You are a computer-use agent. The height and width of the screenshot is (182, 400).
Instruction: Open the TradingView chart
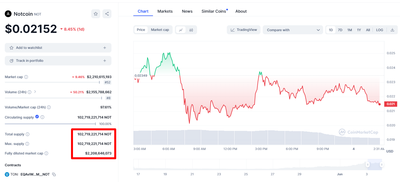[244, 30]
